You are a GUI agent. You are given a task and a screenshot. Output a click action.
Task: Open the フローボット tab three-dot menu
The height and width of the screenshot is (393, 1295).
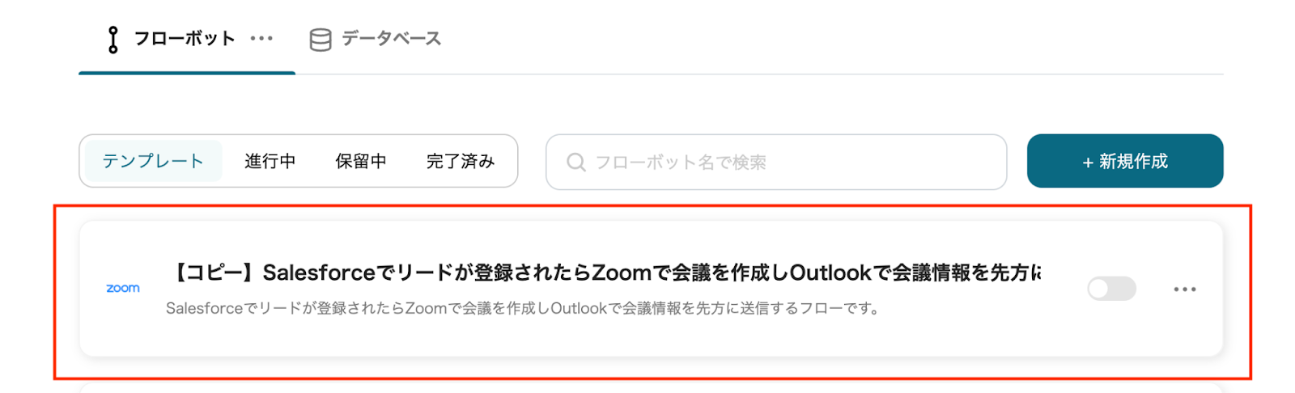261,39
